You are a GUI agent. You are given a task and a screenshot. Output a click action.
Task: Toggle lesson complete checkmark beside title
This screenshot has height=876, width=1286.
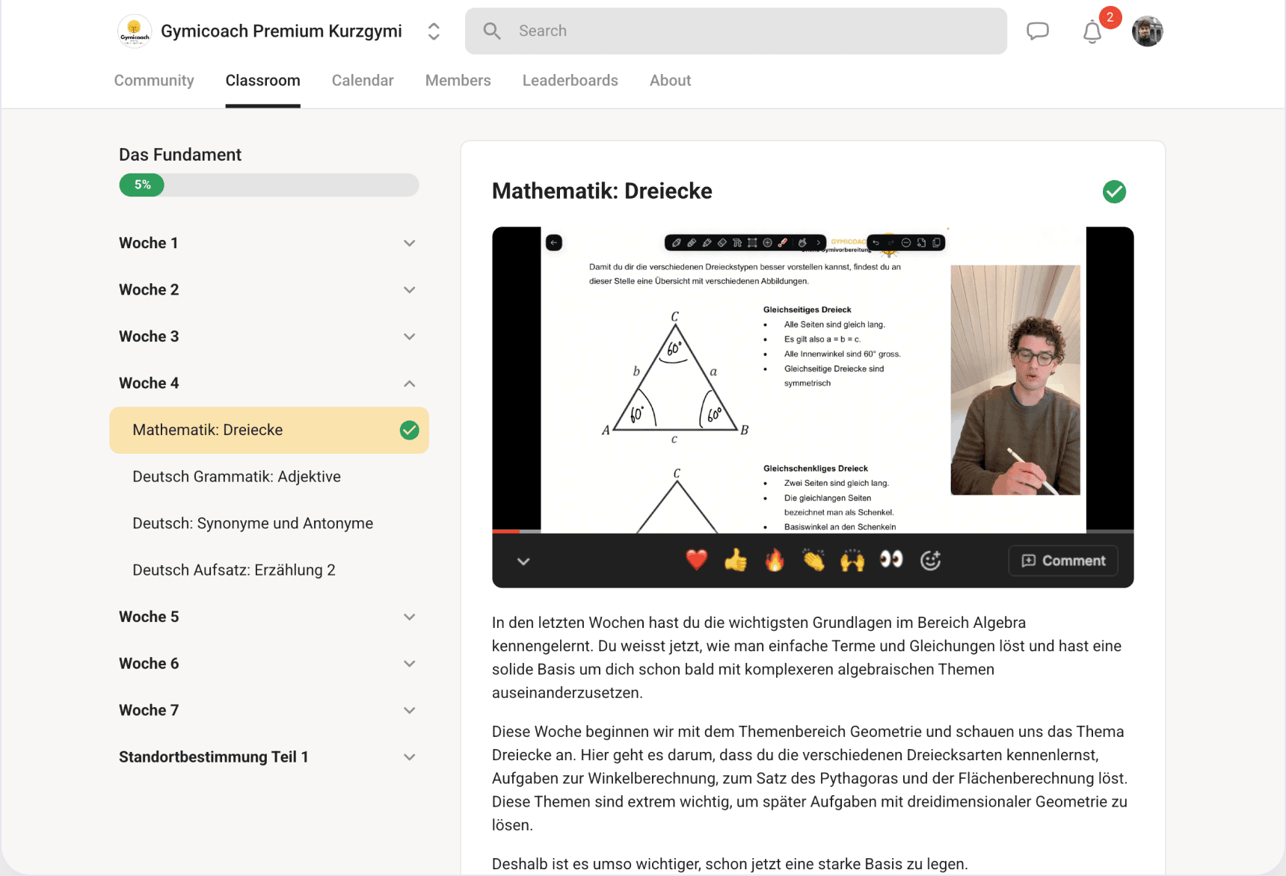tap(1114, 191)
